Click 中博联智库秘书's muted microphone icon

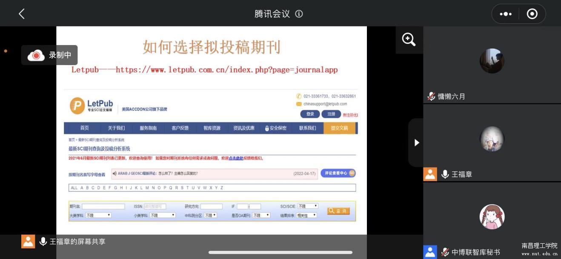pos(445,252)
